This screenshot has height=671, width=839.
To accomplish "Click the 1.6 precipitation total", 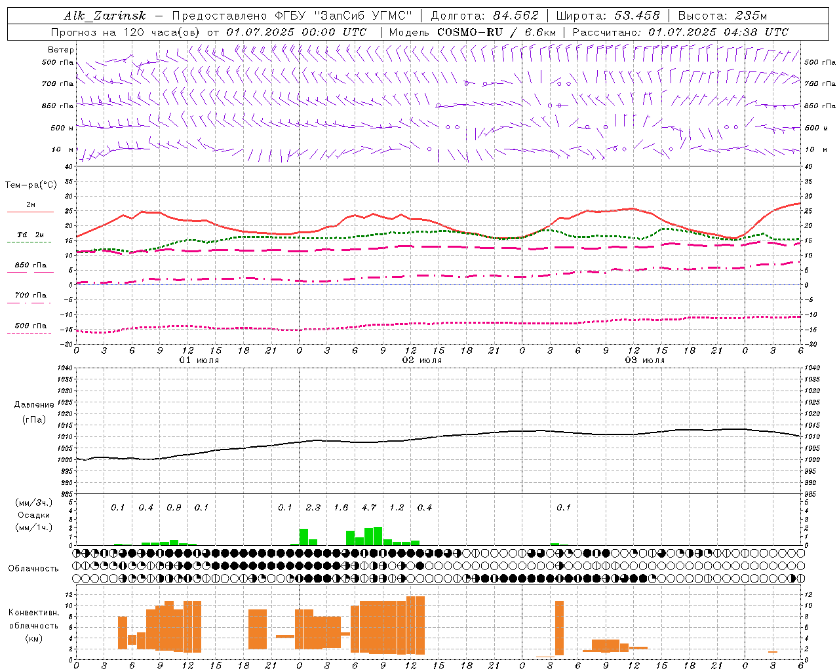I will 341,507.
